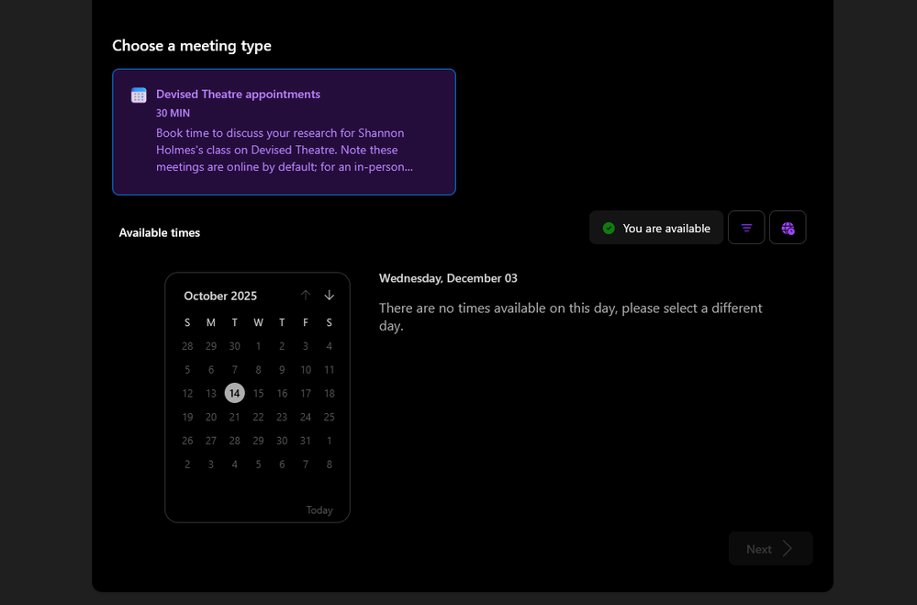Screen dimensions: 917x605
Task: Click the 30 MIN duration text
Action: [173, 113]
